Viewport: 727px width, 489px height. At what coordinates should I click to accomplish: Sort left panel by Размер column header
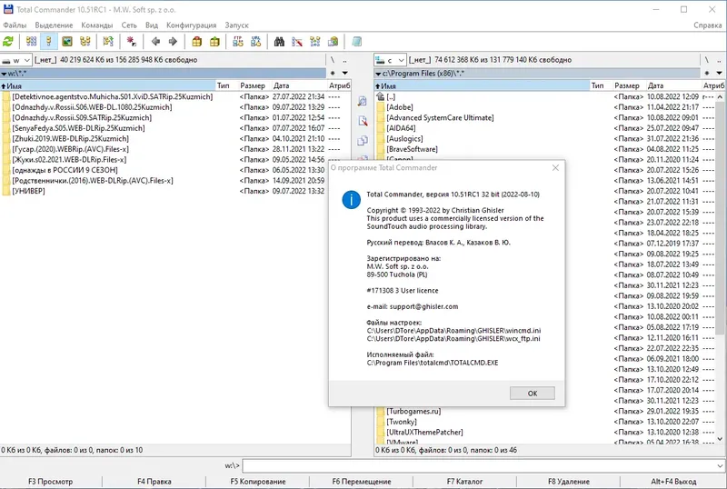253,85
